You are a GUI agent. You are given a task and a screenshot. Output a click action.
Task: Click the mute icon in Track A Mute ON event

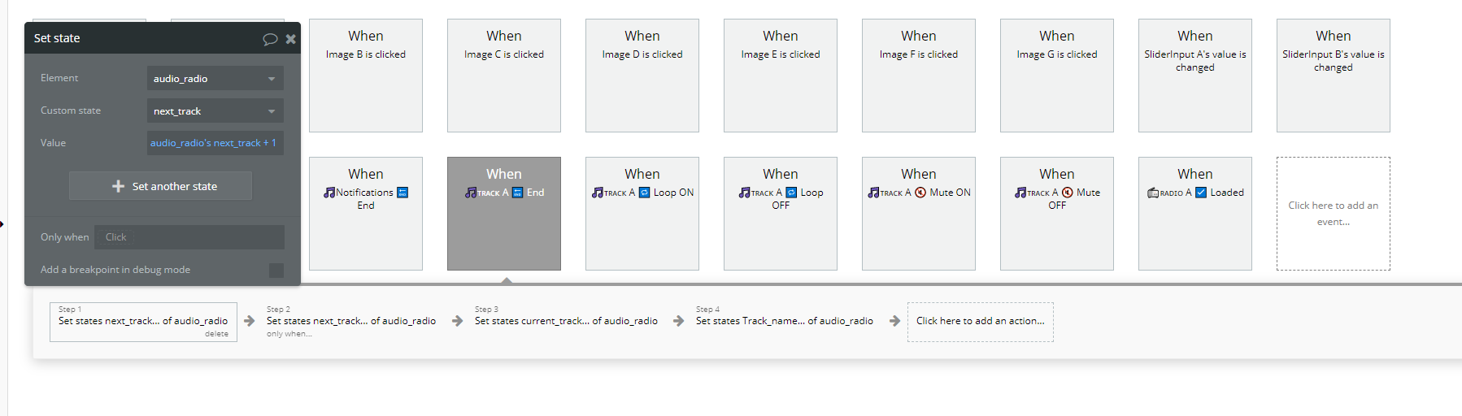pos(920,193)
